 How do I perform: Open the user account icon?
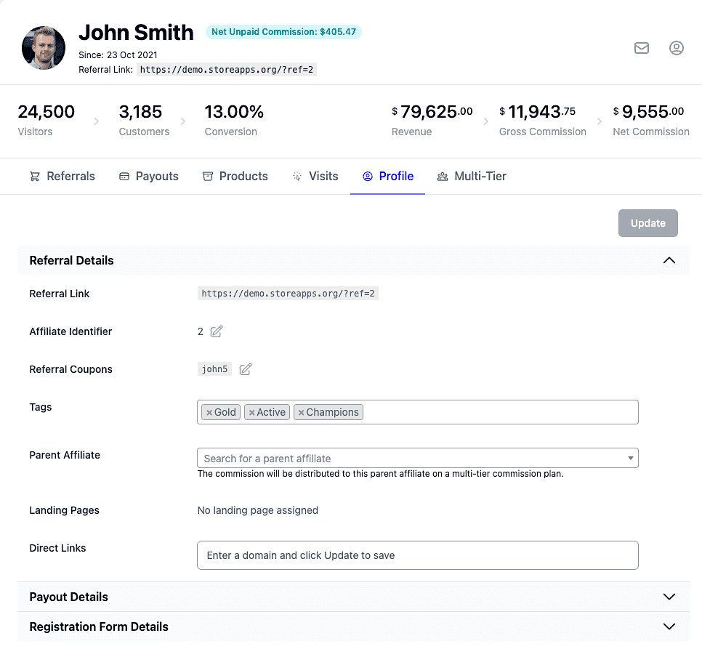coord(676,48)
